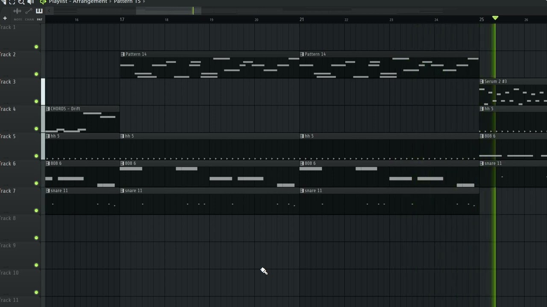547x307 pixels.
Task: Click the zoom magnifier tool icon
Action: pos(21,2)
